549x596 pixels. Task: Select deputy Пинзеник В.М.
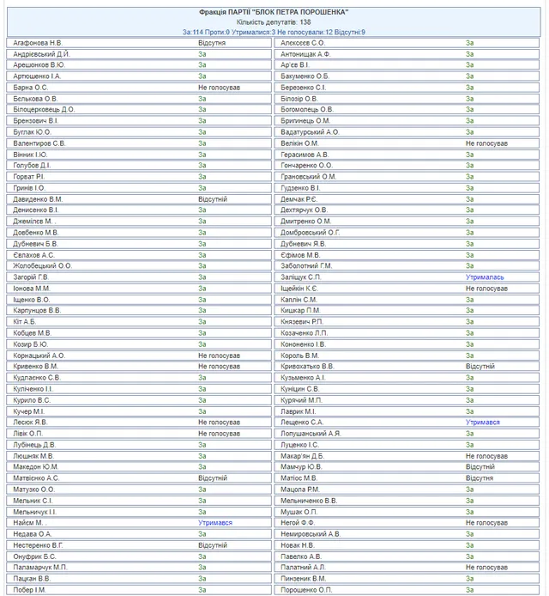point(303,579)
